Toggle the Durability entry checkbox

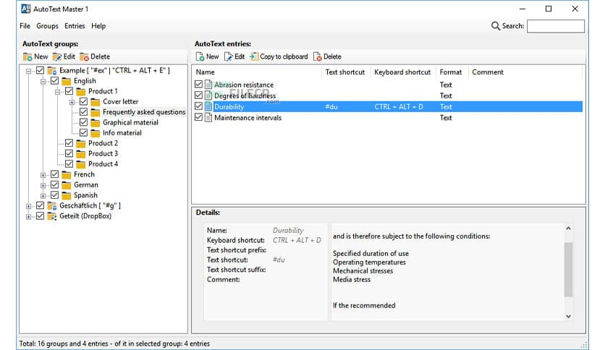(199, 106)
